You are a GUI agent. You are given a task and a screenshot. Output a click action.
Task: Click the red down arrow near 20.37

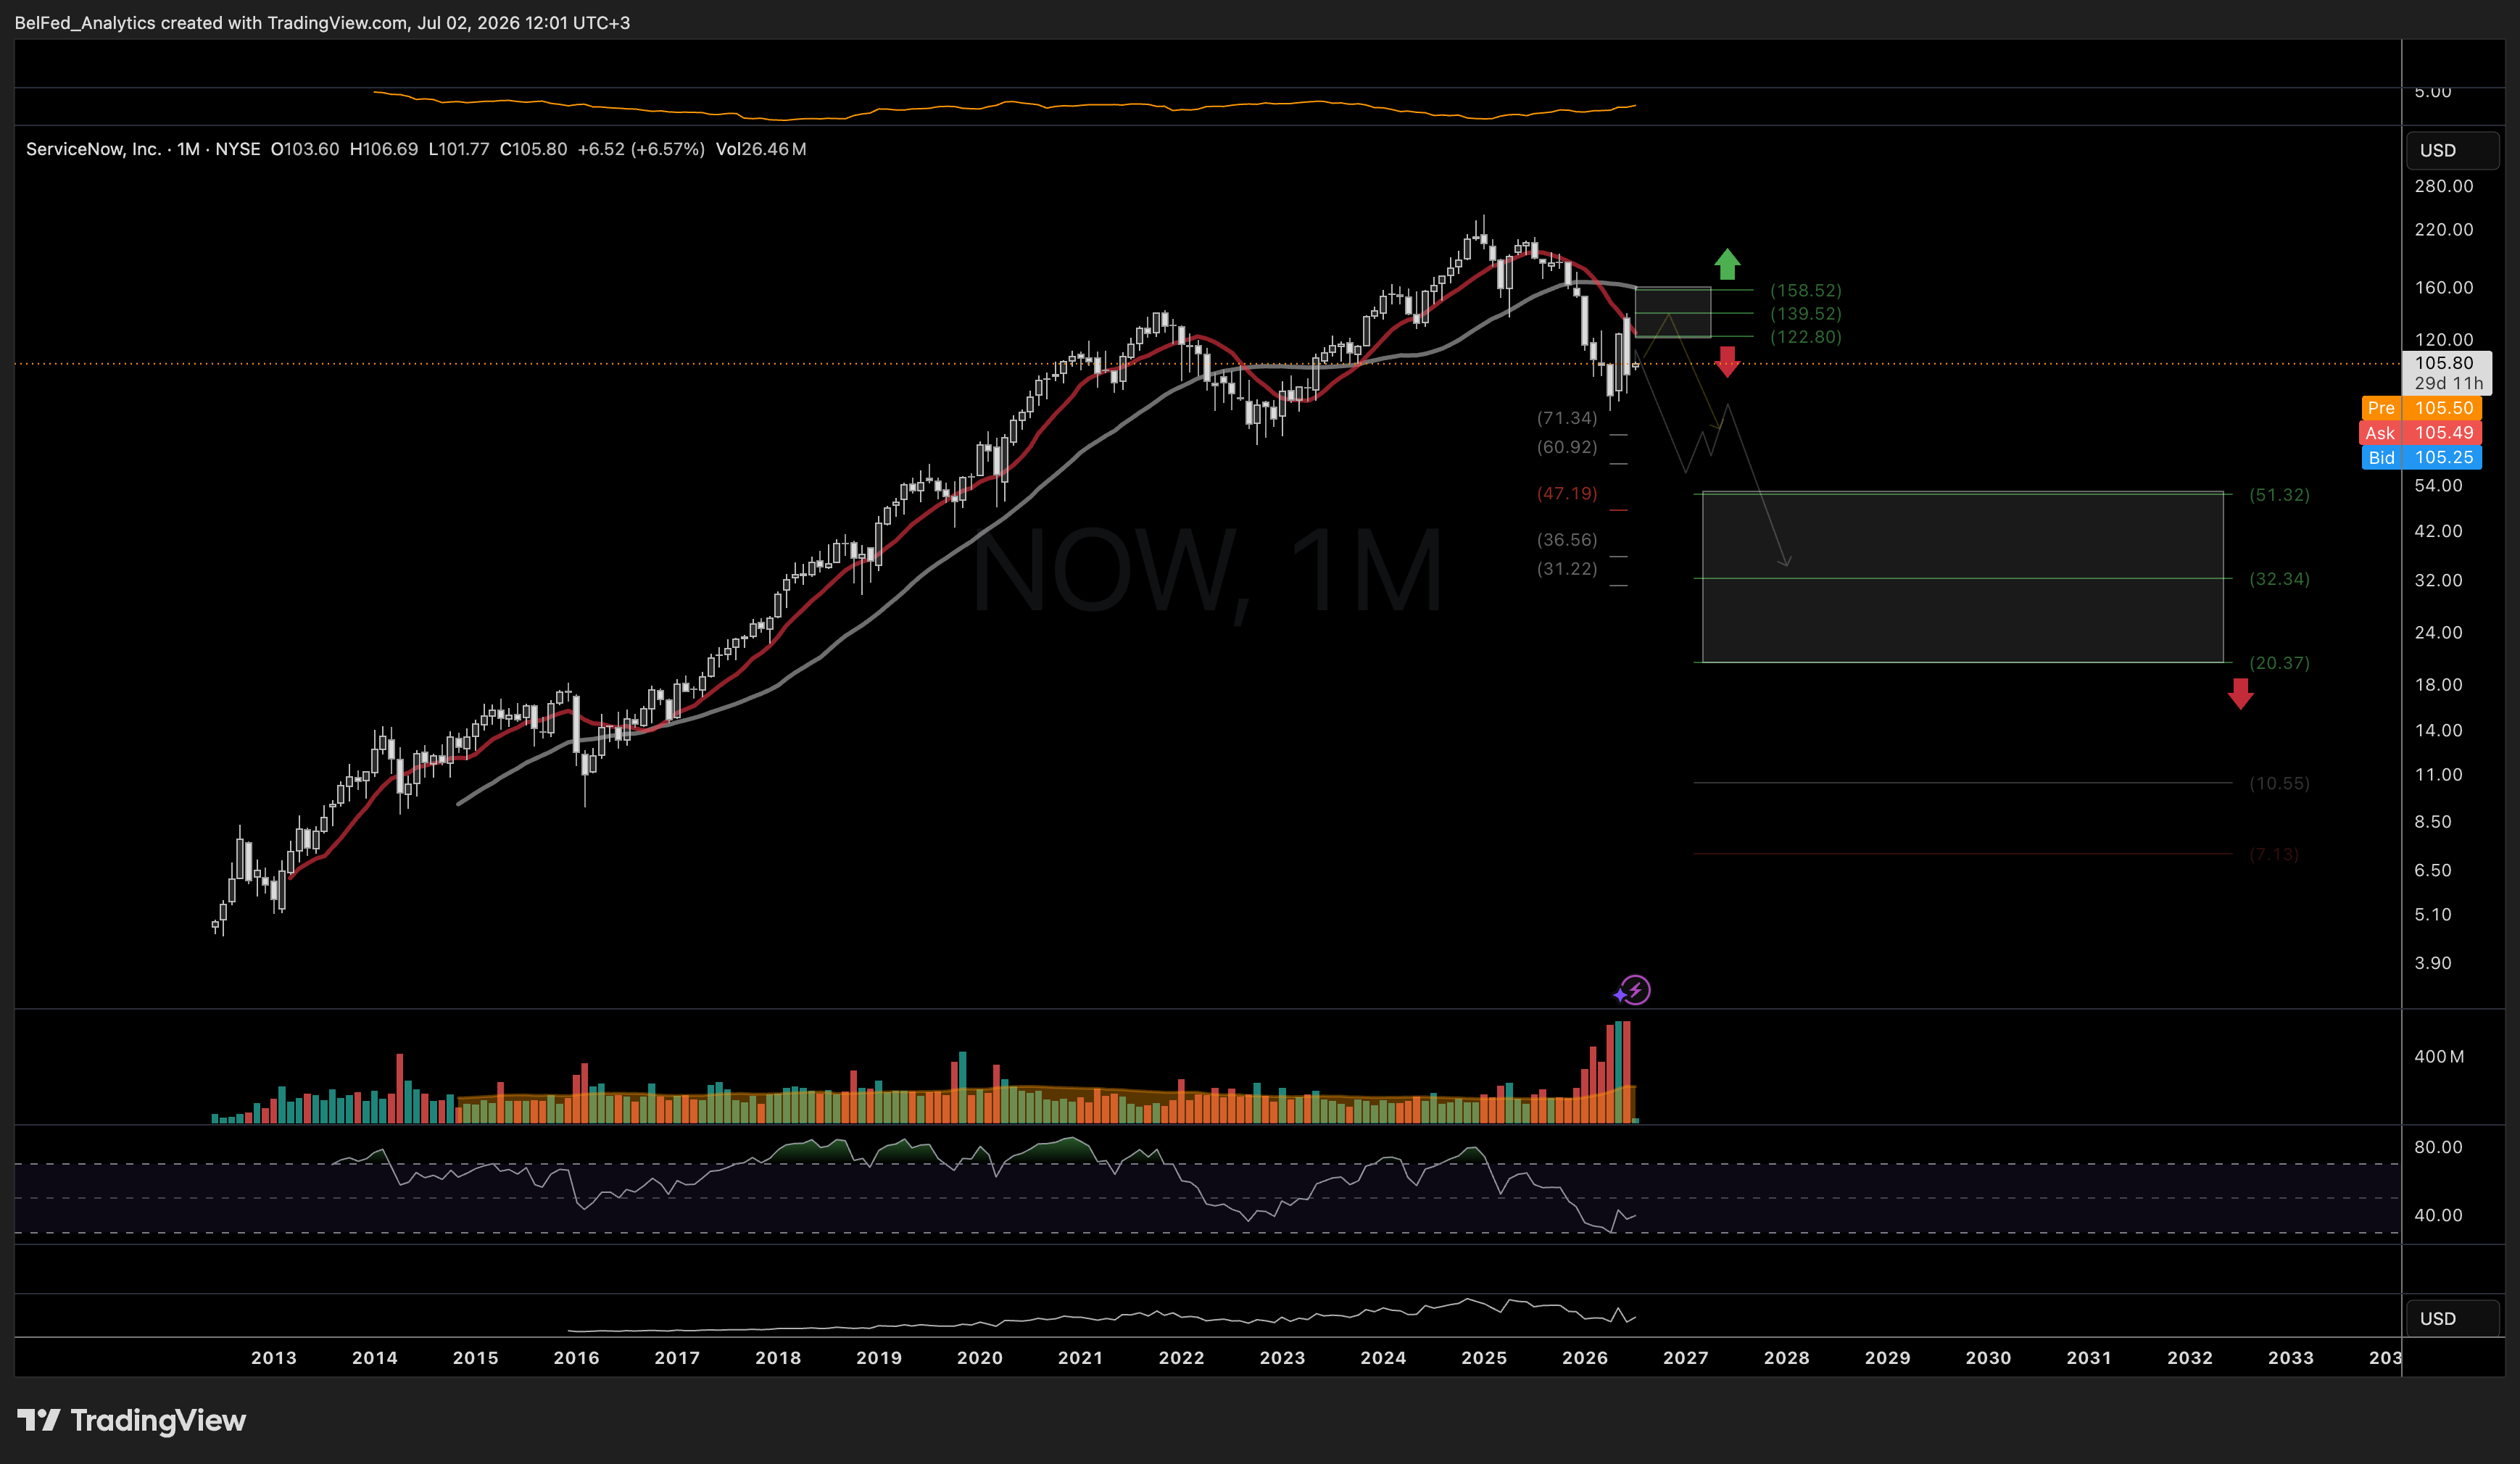point(2240,693)
